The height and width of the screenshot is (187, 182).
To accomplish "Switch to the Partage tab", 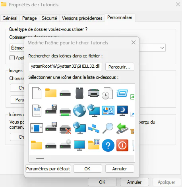I will [29, 18].
